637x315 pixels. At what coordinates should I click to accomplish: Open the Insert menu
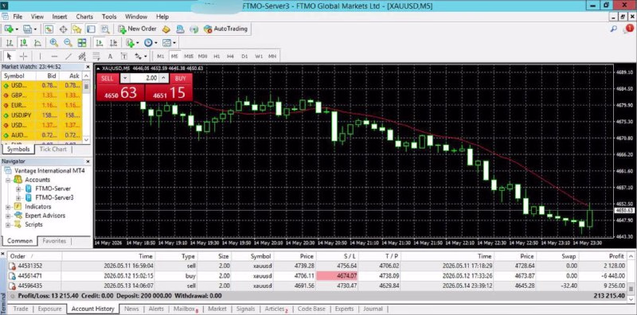tap(60, 17)
